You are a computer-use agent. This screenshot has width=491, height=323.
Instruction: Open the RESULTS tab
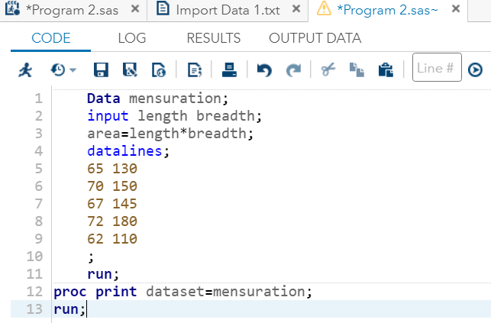tap(214, 38)
